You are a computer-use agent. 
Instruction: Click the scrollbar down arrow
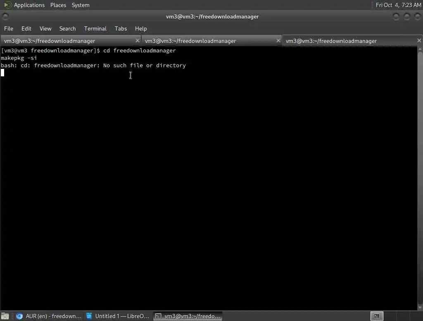tap(420, 307)
